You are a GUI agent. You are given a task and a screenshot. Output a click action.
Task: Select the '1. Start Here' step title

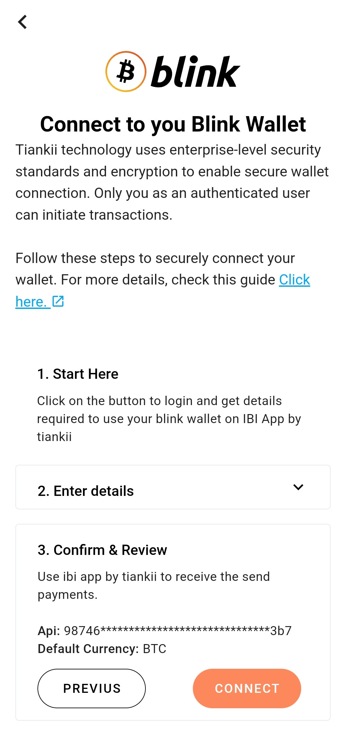pyautogui.click(x=78, y=374)
